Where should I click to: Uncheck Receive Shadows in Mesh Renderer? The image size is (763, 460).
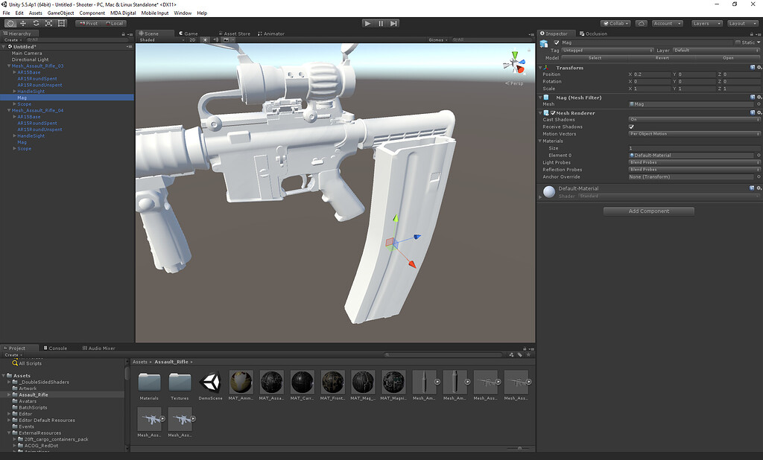(630, 127)
